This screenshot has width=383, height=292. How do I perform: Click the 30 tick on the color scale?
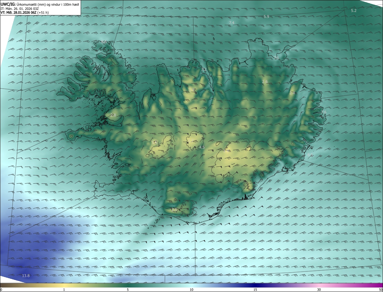[x=319, y=290]
